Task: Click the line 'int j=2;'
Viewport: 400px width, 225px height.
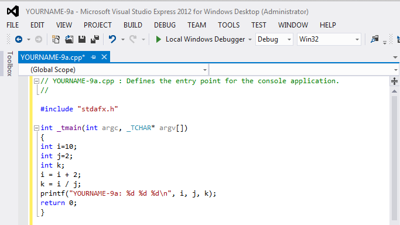Action: tap(56, 156)
